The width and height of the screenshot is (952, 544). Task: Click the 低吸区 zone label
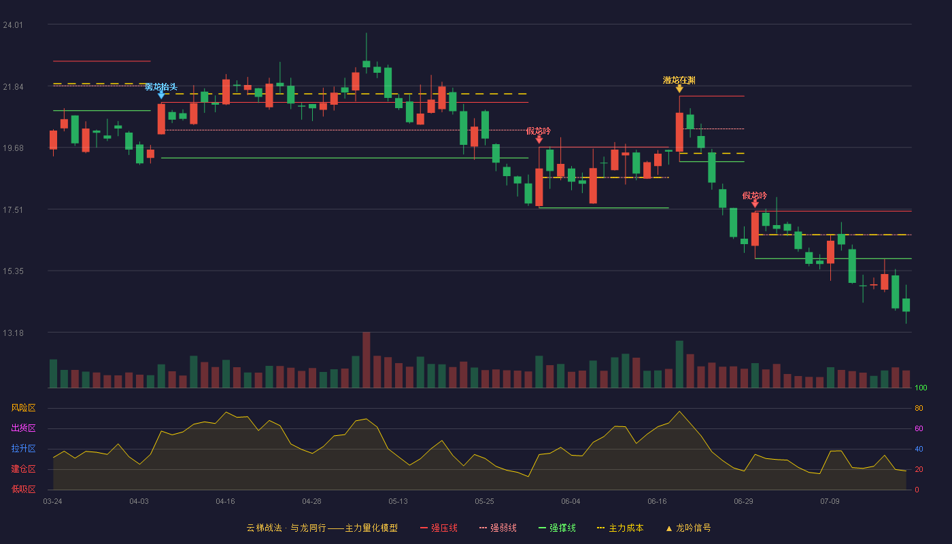[x=23, y=490]
